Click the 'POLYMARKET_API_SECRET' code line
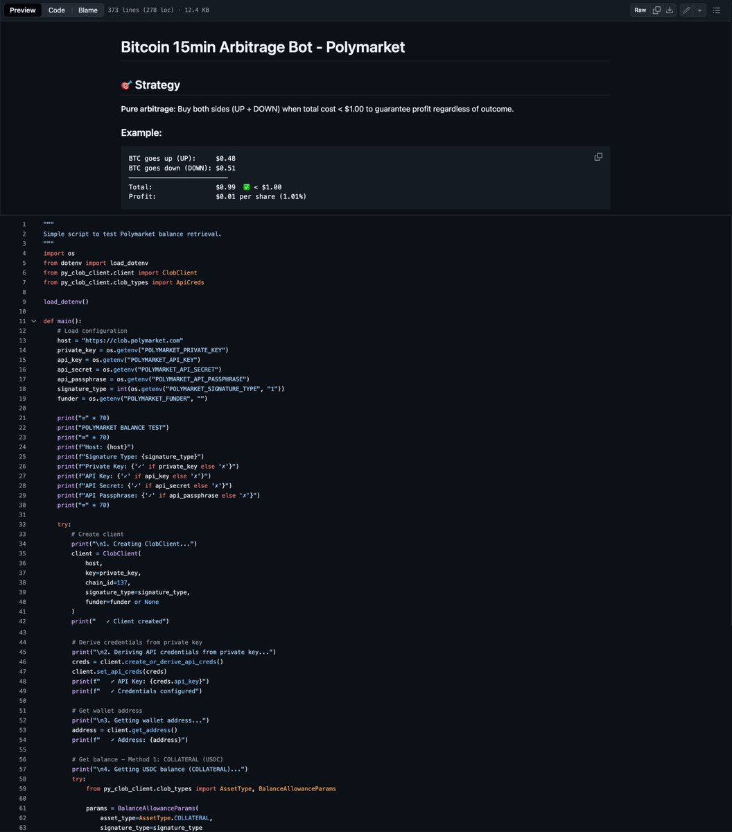The image size is (732, 832). click(x=139, y=370)
